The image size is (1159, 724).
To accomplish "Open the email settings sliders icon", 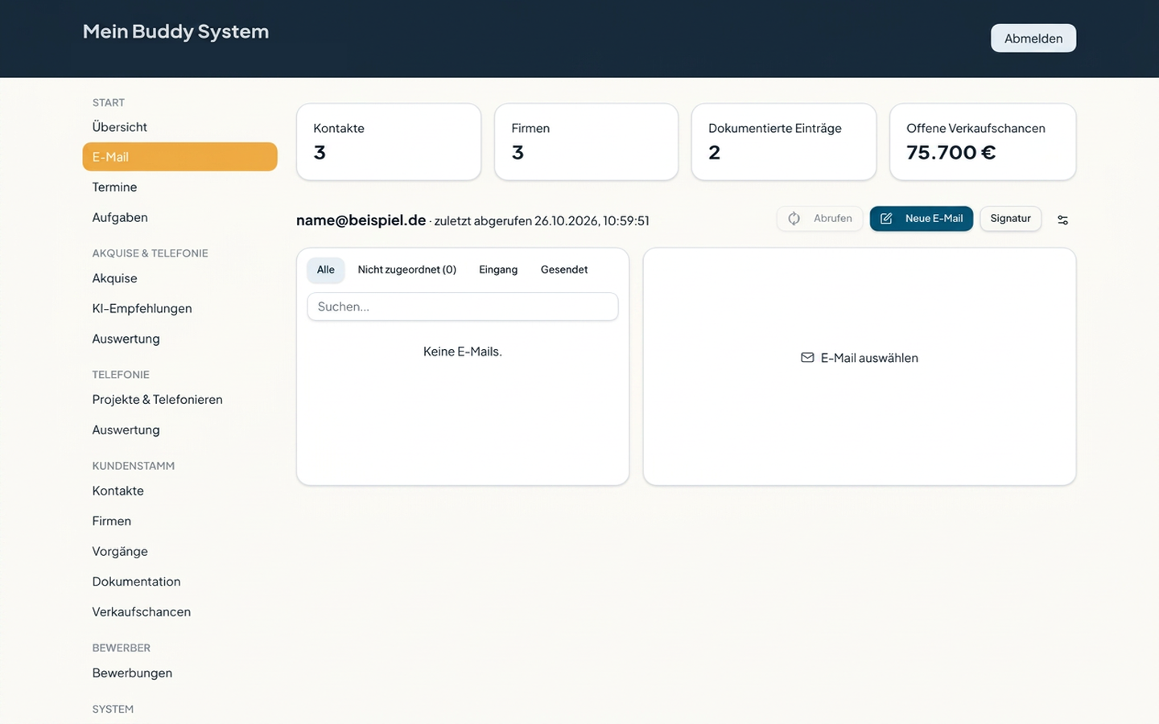I will coord(1062,220).
